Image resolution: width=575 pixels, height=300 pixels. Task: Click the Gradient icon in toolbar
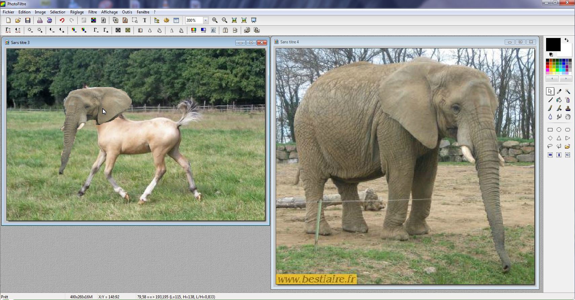[x=203, y=30]
